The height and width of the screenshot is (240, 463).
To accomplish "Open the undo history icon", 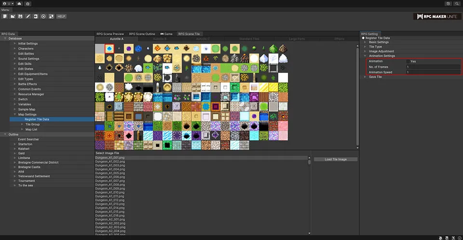I will tap(448, 3).
